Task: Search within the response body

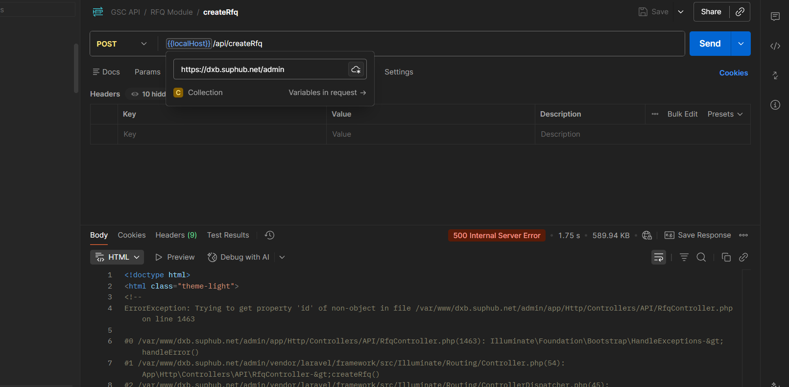Action: coord(701,257)
